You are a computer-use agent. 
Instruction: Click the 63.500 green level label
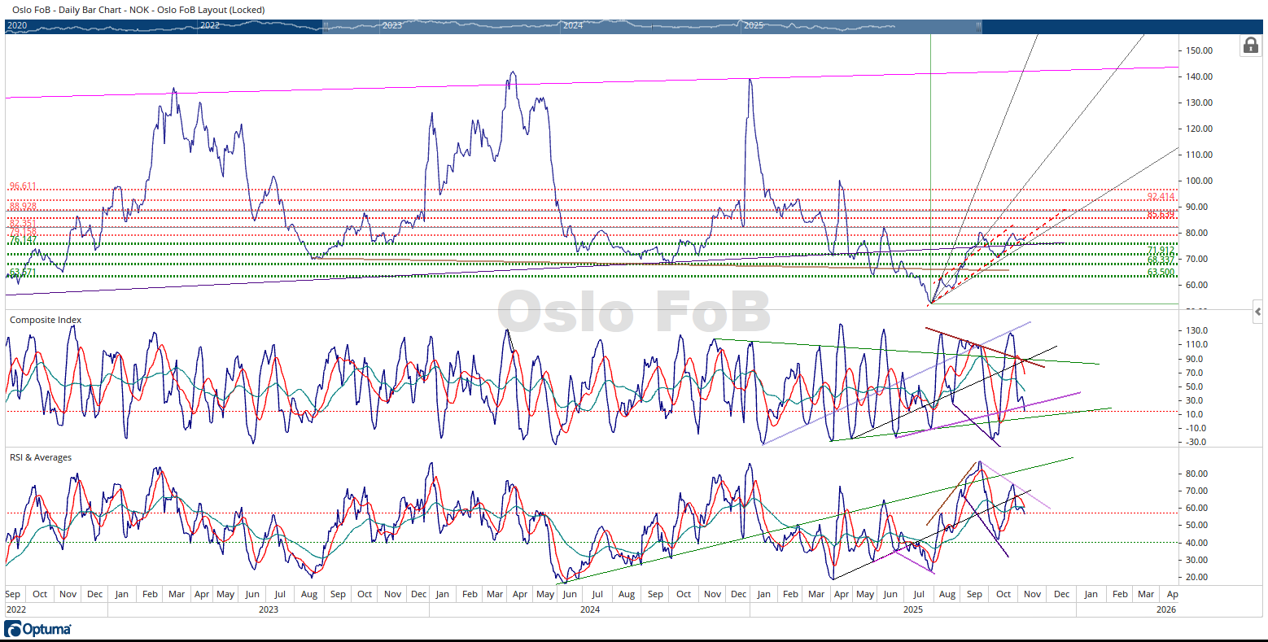(x=1161, y=272)
